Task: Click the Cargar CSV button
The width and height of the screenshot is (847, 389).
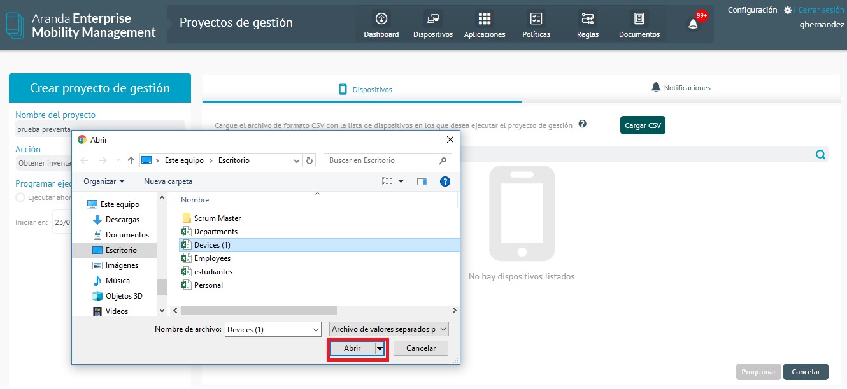Action: point(643,125)
